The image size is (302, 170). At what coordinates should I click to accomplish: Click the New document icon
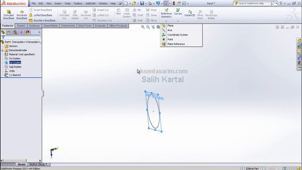[126, 3]
